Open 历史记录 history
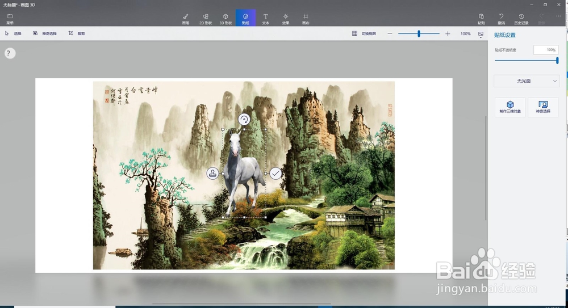 pyautogui.click(x=521, y=19)
